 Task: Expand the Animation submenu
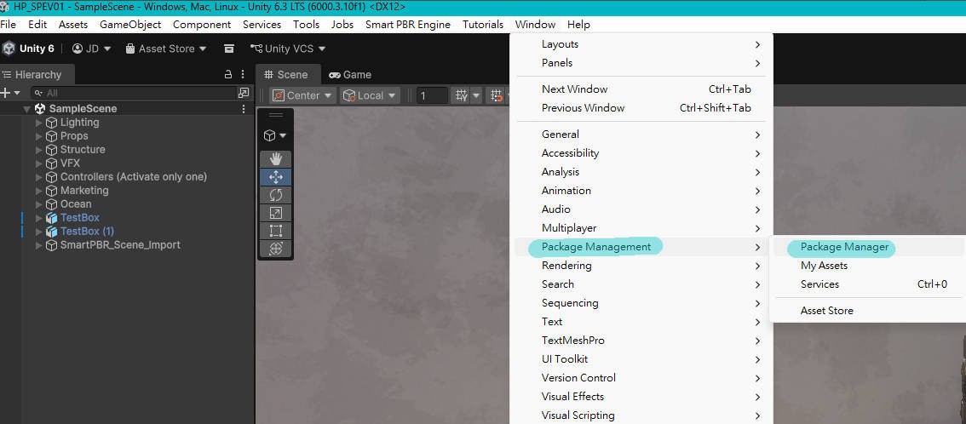pyautogui.click(x=641, y=191)
